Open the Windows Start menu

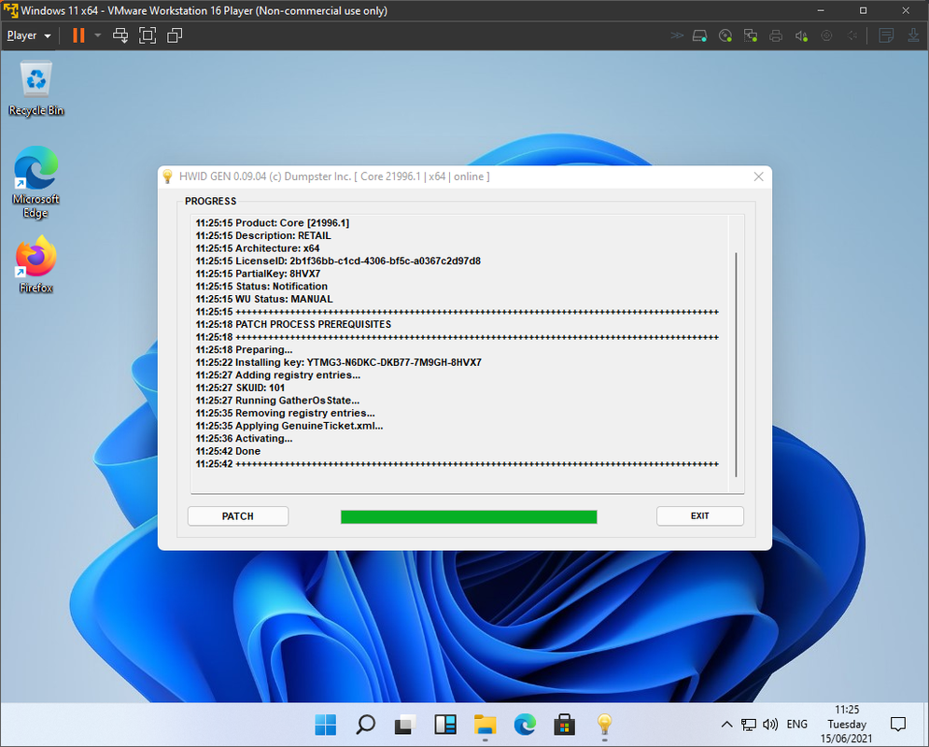pos(325,725)
